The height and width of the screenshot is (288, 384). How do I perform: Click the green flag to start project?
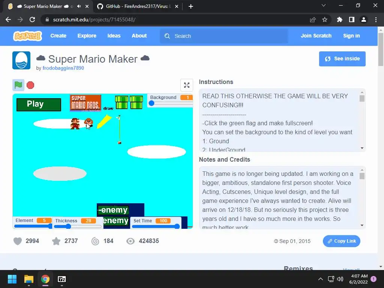(18, 85)
